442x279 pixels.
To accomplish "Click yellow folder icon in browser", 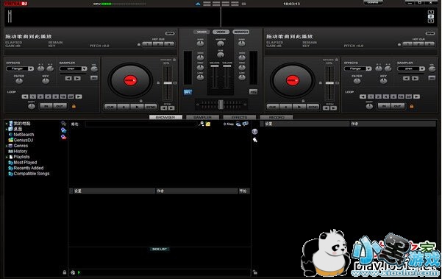I will 208,124.
